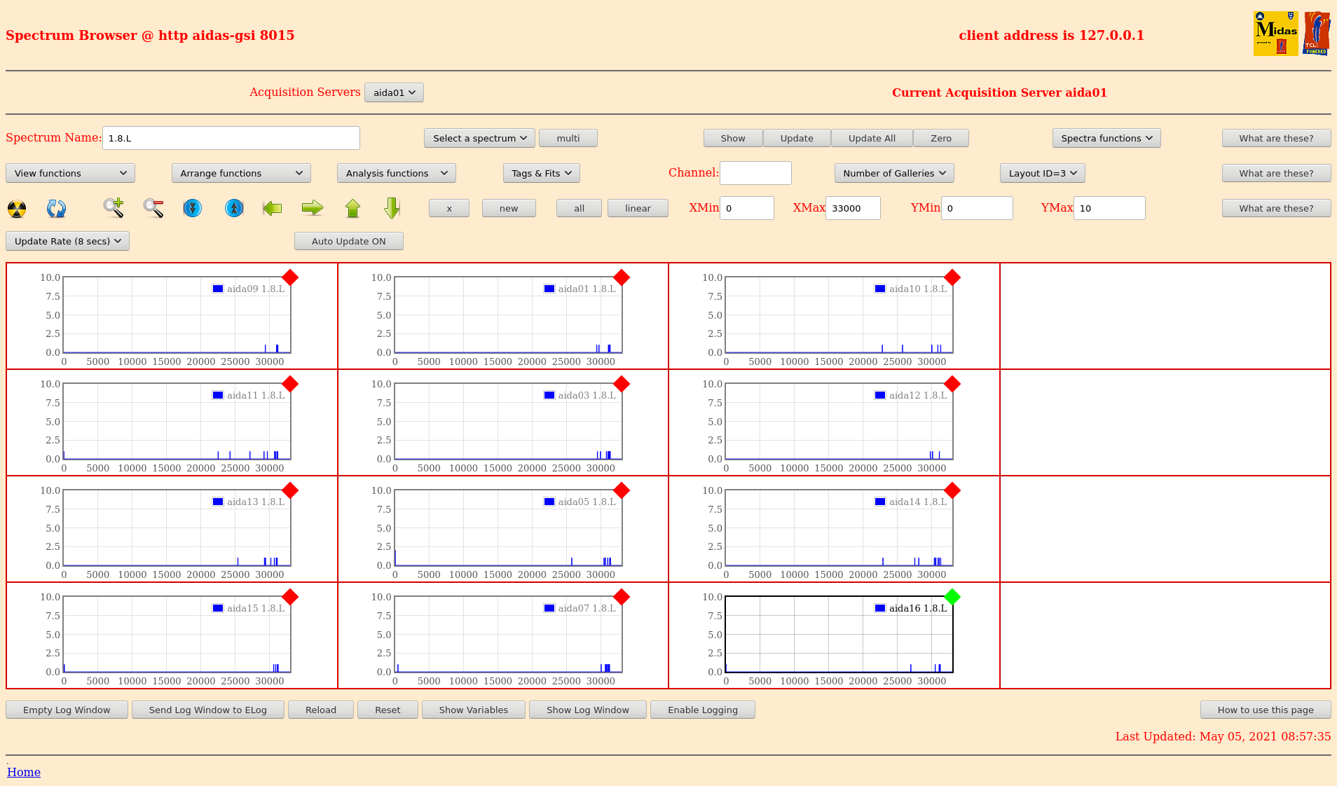This screenshot has height=786, width=1337.
Task: Click the blue refresh arrows icon
Action: tap(56, 209)
